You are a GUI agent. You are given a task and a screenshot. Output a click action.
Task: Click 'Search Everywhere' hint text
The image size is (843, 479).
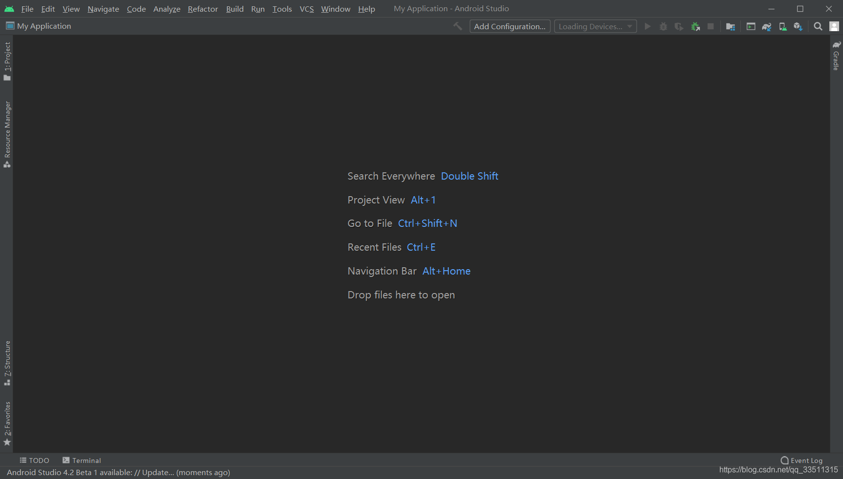tap(391, 176)
